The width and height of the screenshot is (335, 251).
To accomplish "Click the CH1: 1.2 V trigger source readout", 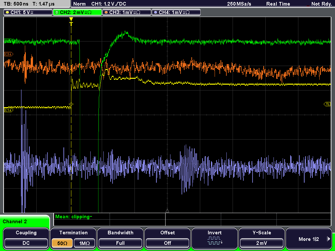I will (109, 4).
